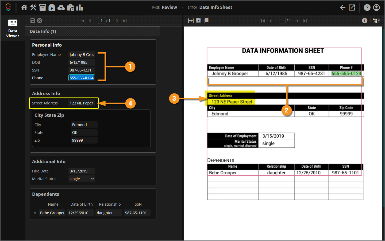Click the Grooper logo icon
The width and height of the screenshot is (385, 241).
(8, 7)
